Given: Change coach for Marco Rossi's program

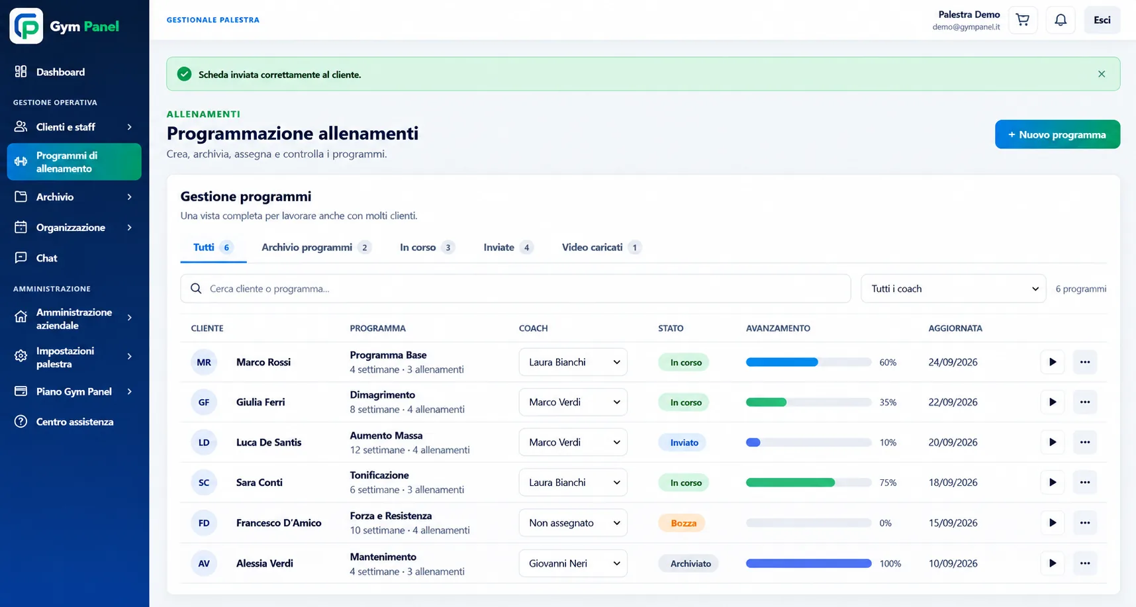Looking at the screenshot, I should (x=573, y=362).
